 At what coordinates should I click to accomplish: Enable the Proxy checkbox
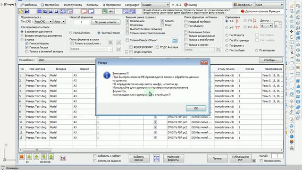tap(162, 25)
